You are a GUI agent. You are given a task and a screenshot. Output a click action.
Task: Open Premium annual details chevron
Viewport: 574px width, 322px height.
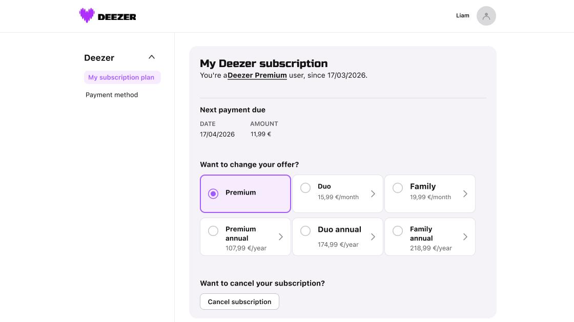pyautogui.click(x=281, y=237)
